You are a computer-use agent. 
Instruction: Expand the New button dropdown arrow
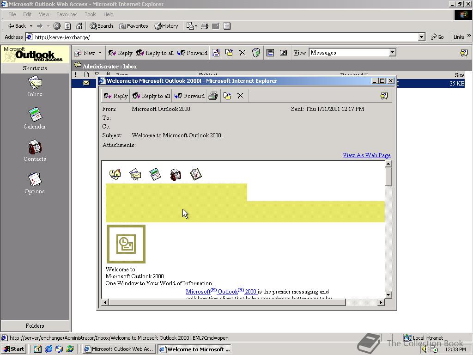click(100, 53)
